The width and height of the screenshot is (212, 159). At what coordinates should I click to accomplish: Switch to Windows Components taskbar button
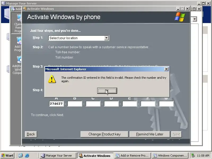(x=170, y=156)
